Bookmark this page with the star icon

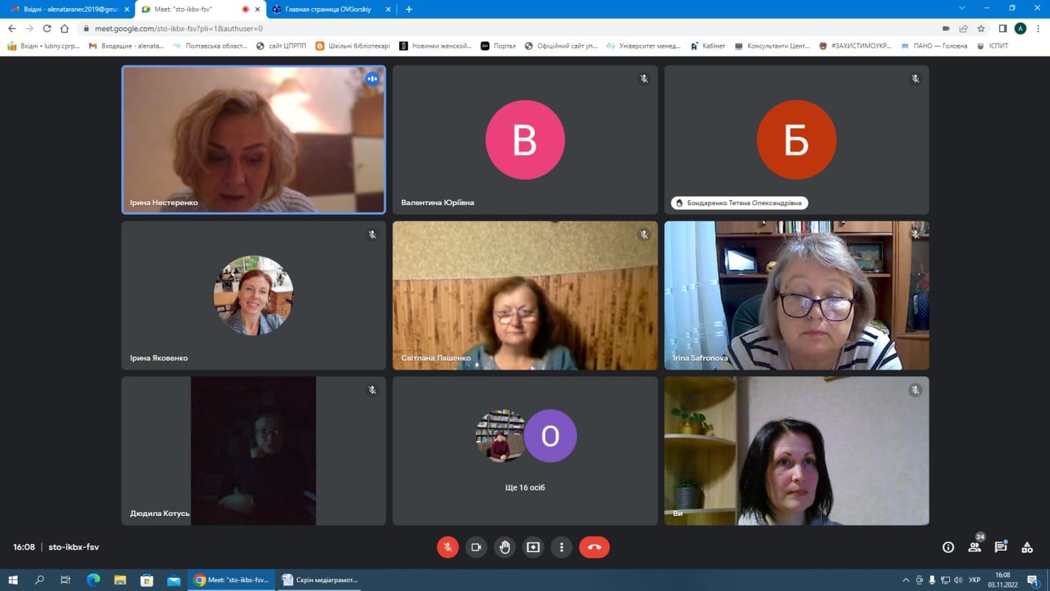pos(981,29)
